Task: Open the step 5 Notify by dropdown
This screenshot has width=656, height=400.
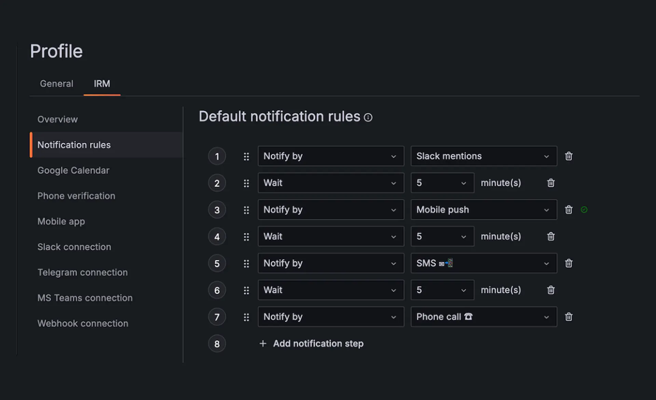Action: coord(331,263)
